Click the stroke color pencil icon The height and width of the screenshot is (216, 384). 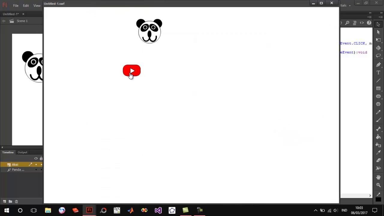(378, 194)
